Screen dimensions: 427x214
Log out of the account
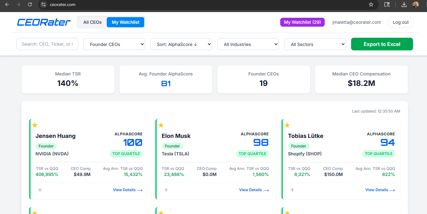coord(401,22)
